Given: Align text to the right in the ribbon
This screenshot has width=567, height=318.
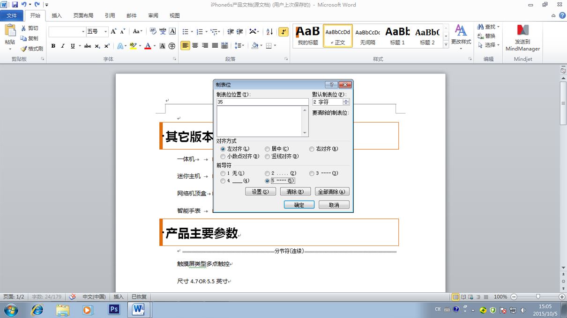Looking at the screenshot, I should pos(205,45).
